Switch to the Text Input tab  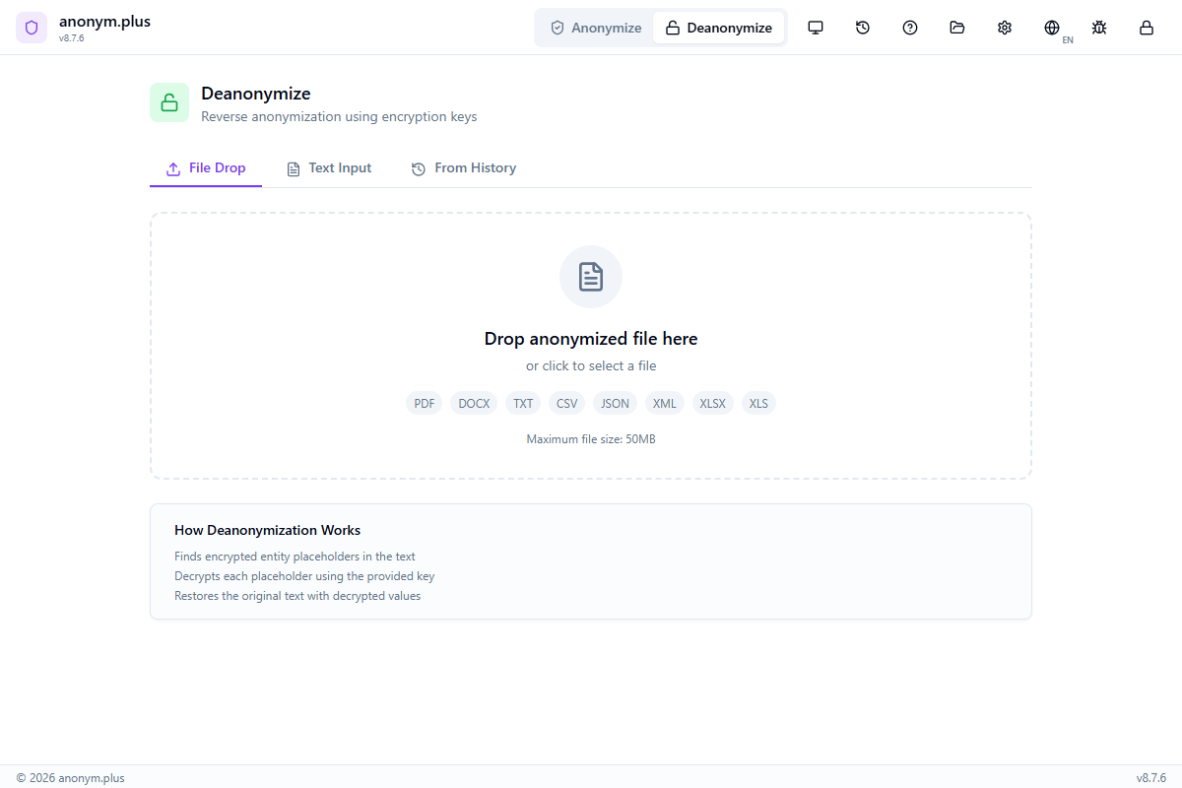pyautogui.click(x=329, y=167)
